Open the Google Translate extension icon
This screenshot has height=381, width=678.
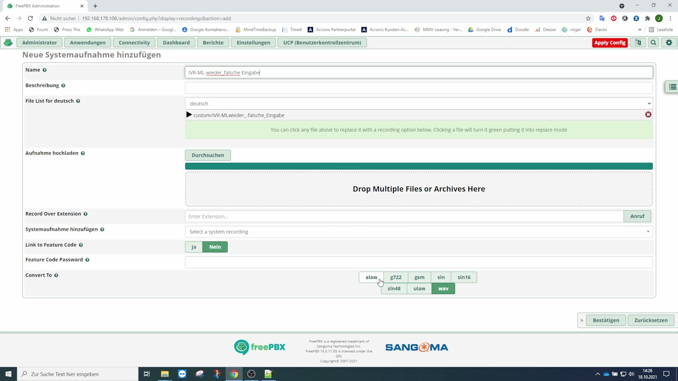coord(602,18)
